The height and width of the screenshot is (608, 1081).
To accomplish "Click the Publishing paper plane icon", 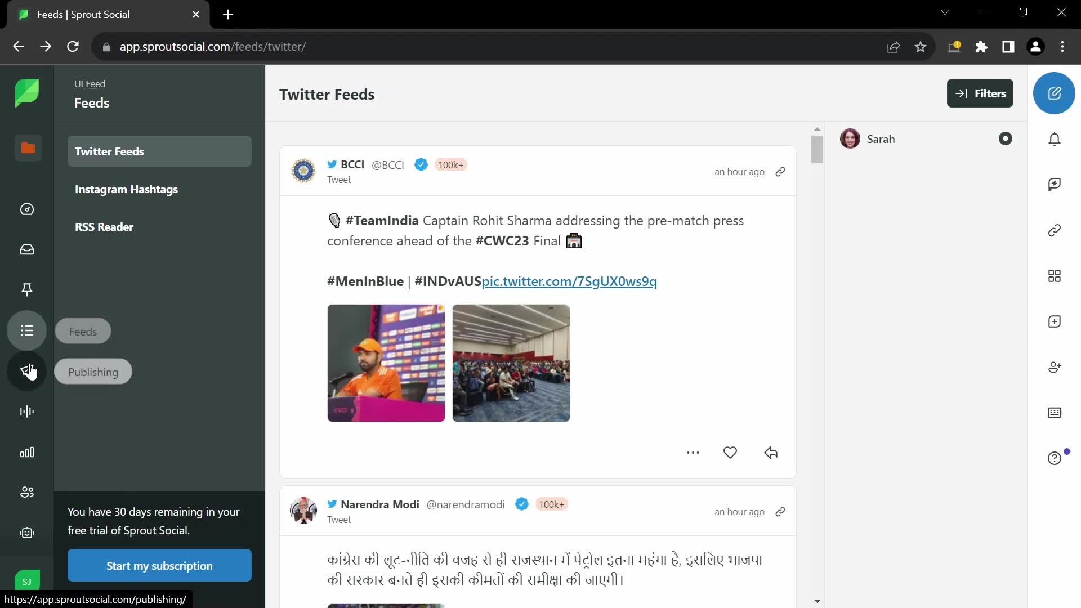I will click(x=26, y=372).
